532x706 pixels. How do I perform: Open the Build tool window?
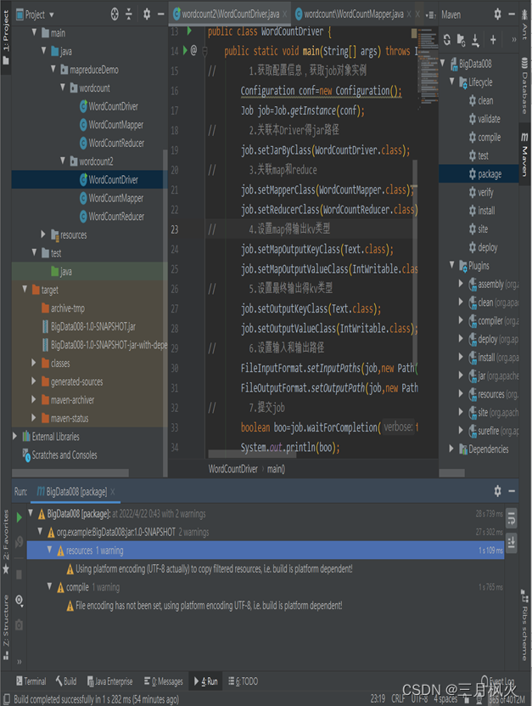[66, 681]
